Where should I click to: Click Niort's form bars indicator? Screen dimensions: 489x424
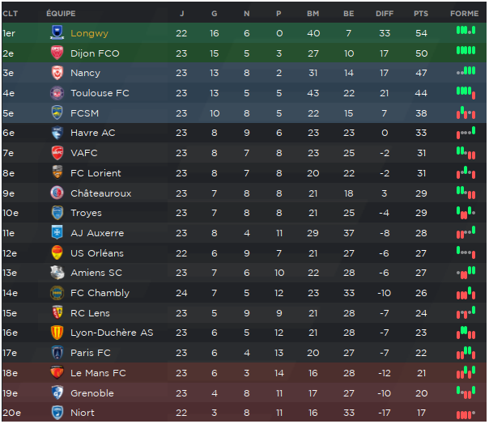coord(466,414)
